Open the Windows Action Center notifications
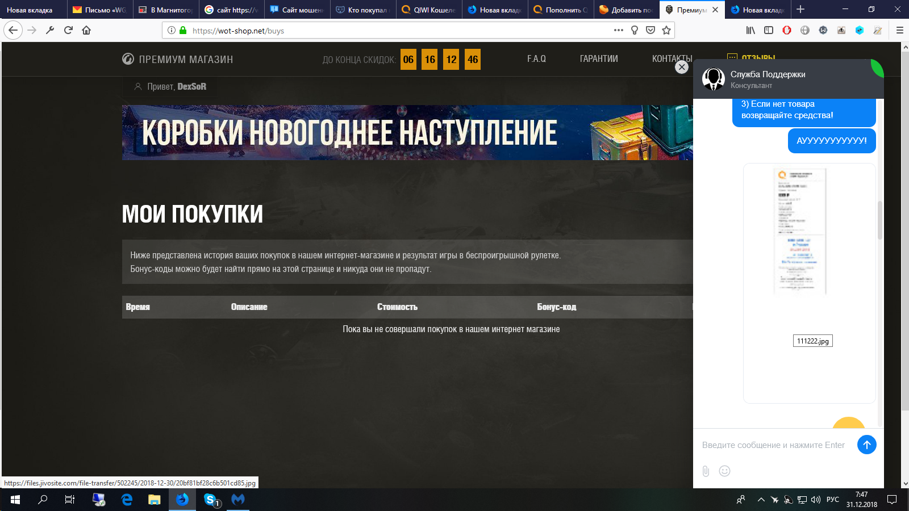Image resolution: width=909 pixels, height=511 pixels. point(892,500)
